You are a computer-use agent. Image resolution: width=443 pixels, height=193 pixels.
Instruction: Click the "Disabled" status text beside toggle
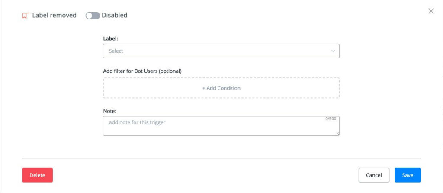point(115,16)
